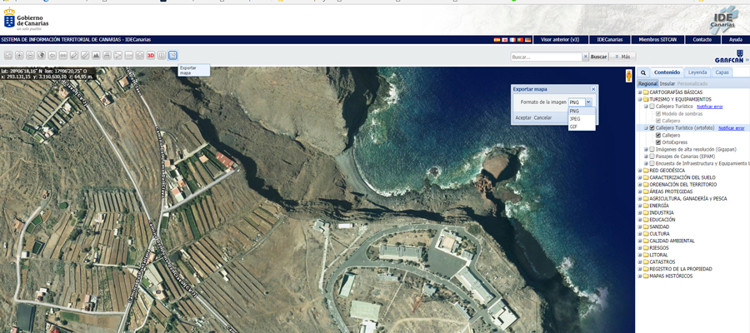Image resolution: width=750 pixels, height=333 pixels.
Task: Expand the CARTOGRAFÍAS BÁSICAS folder
Action: point(640,92)
